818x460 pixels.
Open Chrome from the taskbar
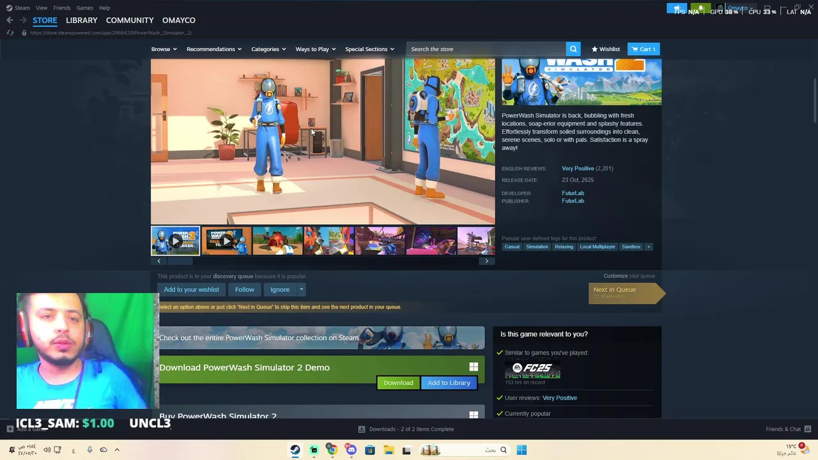332,450
